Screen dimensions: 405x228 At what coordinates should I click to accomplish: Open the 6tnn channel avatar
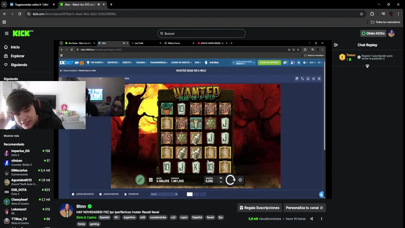(66, 211)
